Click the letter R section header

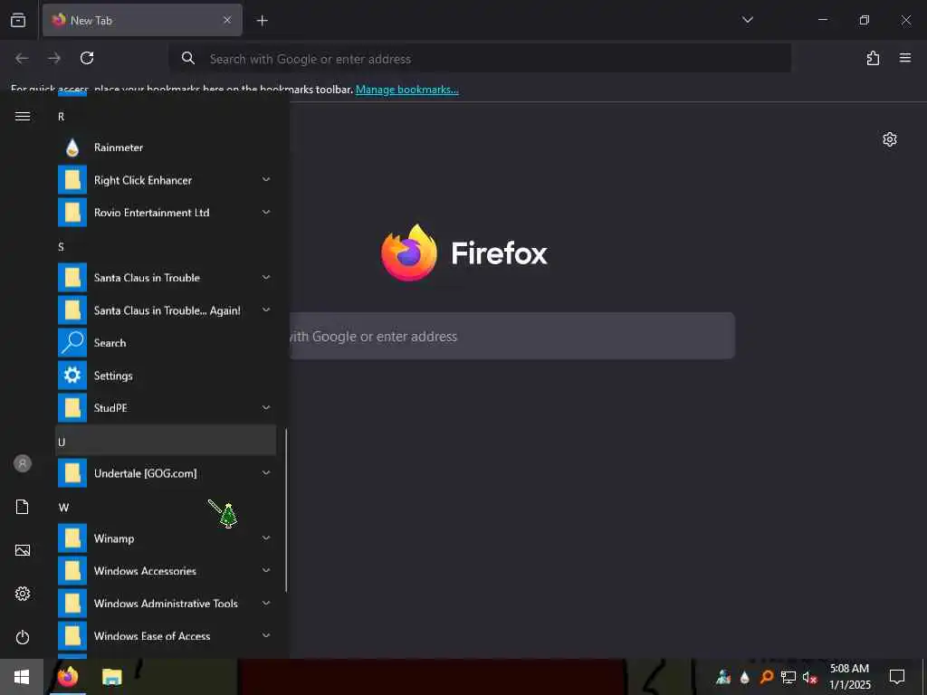(166, 117)
